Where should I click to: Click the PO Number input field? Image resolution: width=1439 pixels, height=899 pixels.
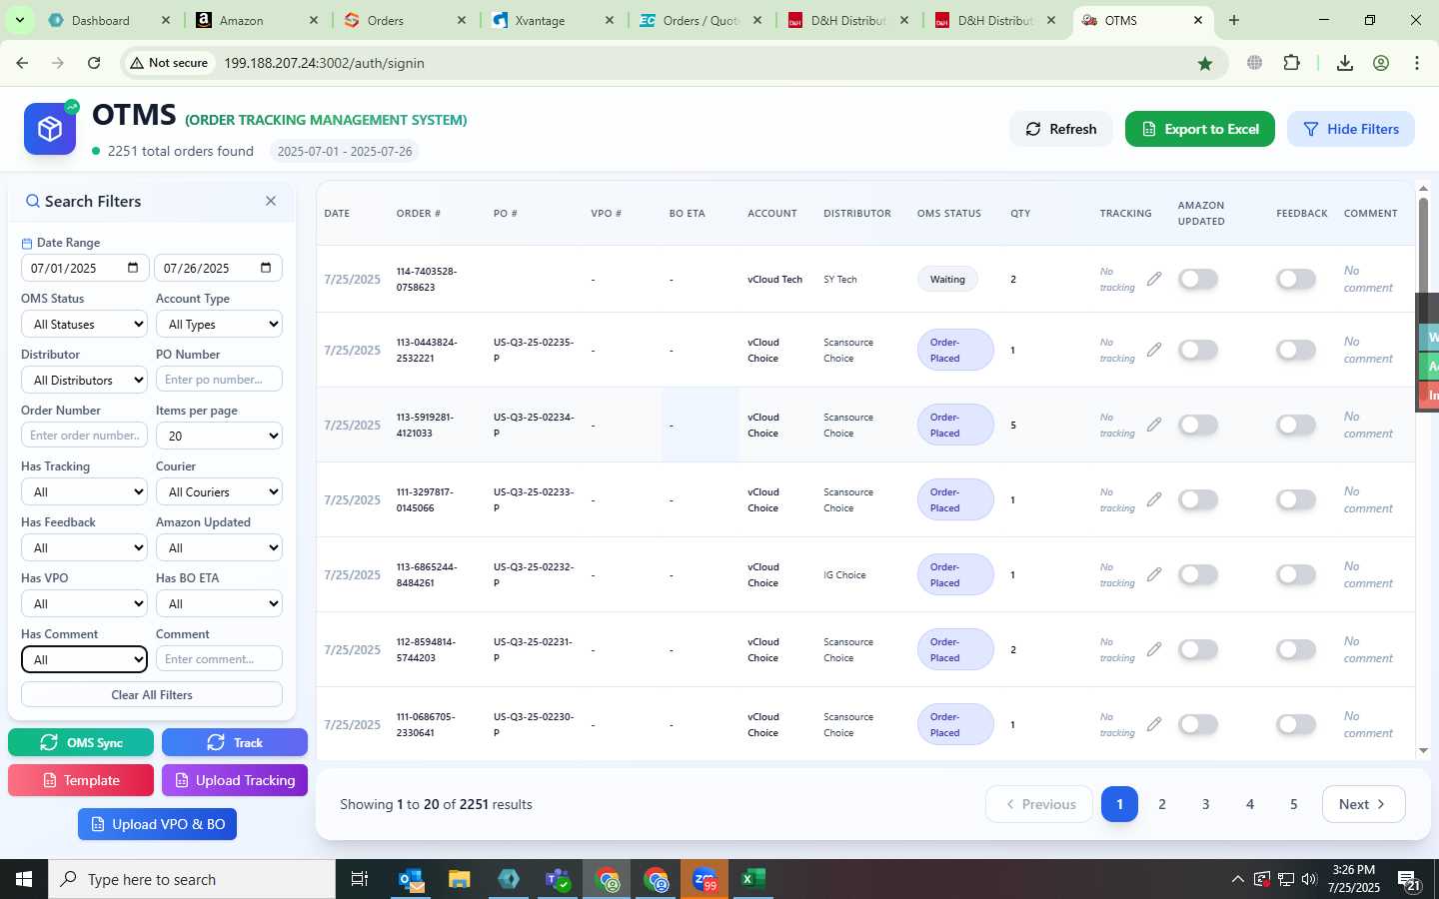tap(219, 380)
